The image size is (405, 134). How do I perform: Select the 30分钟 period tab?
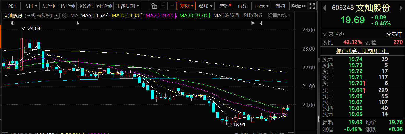coord(86,6)
